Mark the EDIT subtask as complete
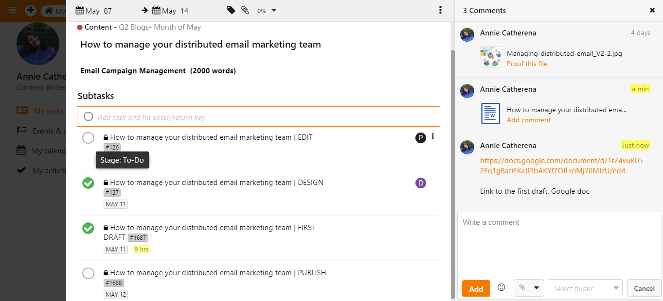 coord(88,138)
